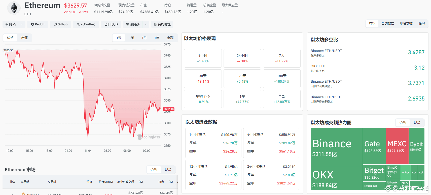The image size is (431, 195).
Task: Open the 网站 website link
Action: [11, 24]
